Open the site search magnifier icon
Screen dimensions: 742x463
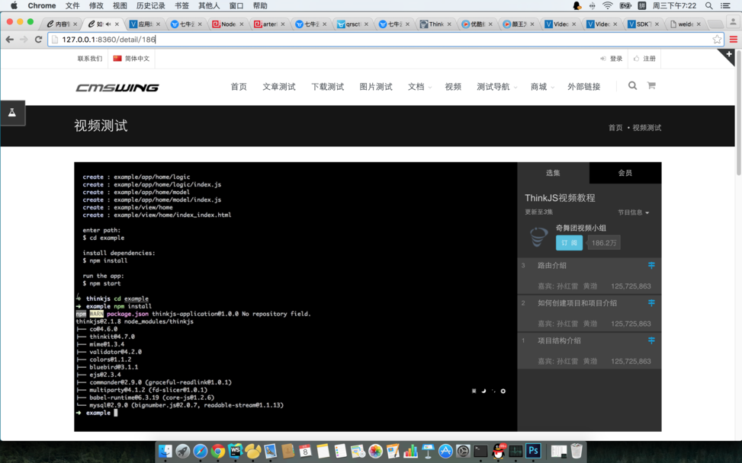(632, 85)
